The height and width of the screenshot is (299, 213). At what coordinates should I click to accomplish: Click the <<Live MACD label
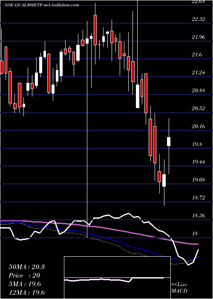pyautogui.click(x=179, y=287)
